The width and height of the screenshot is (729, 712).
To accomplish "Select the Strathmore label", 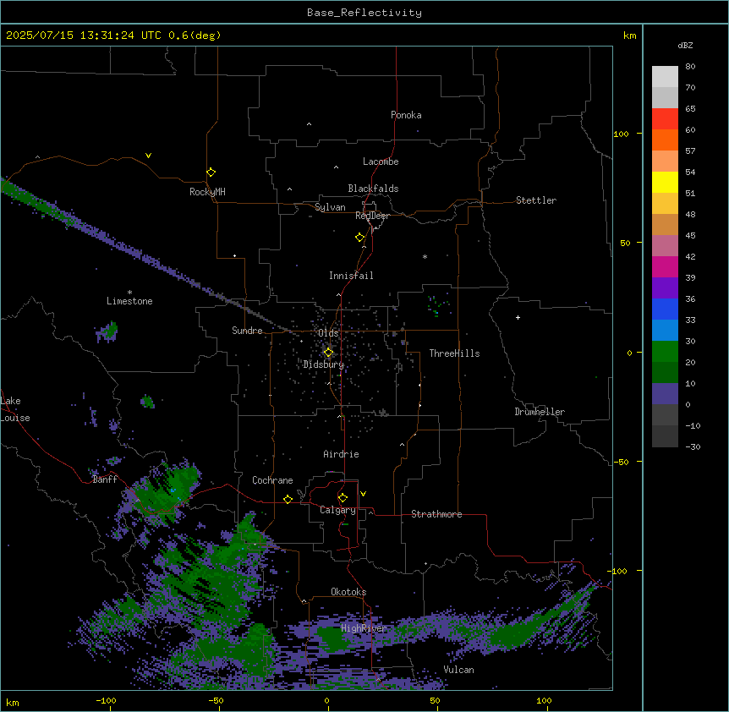I will 436,514.
